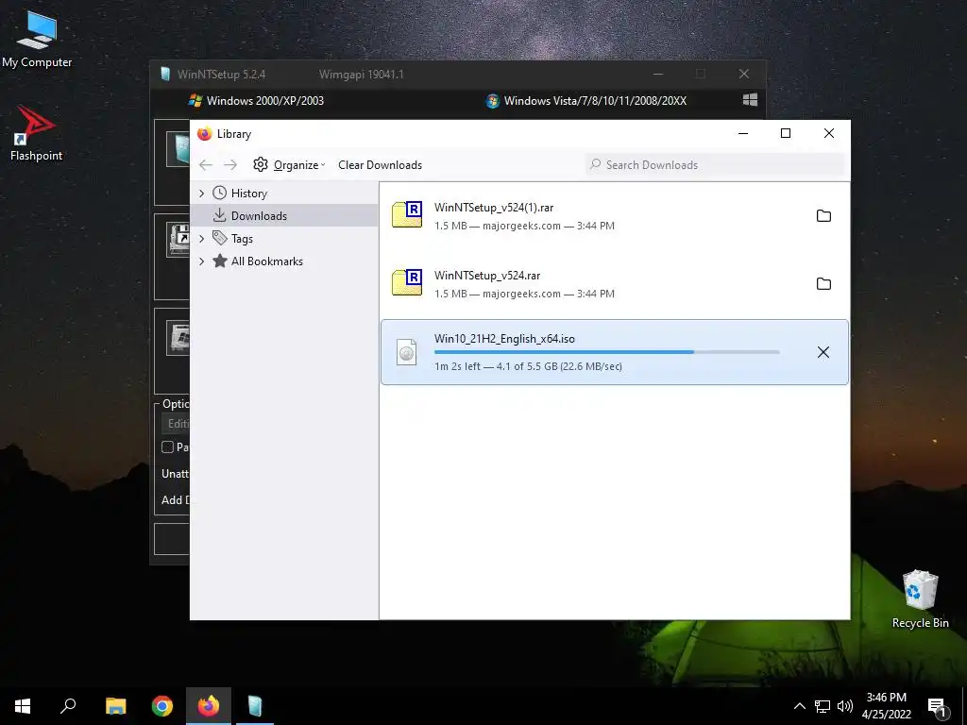Image resolution: width=967 pixels, height=725 pixels.
Task: Switch to Firefox on the taskbar
Action: 209,706
